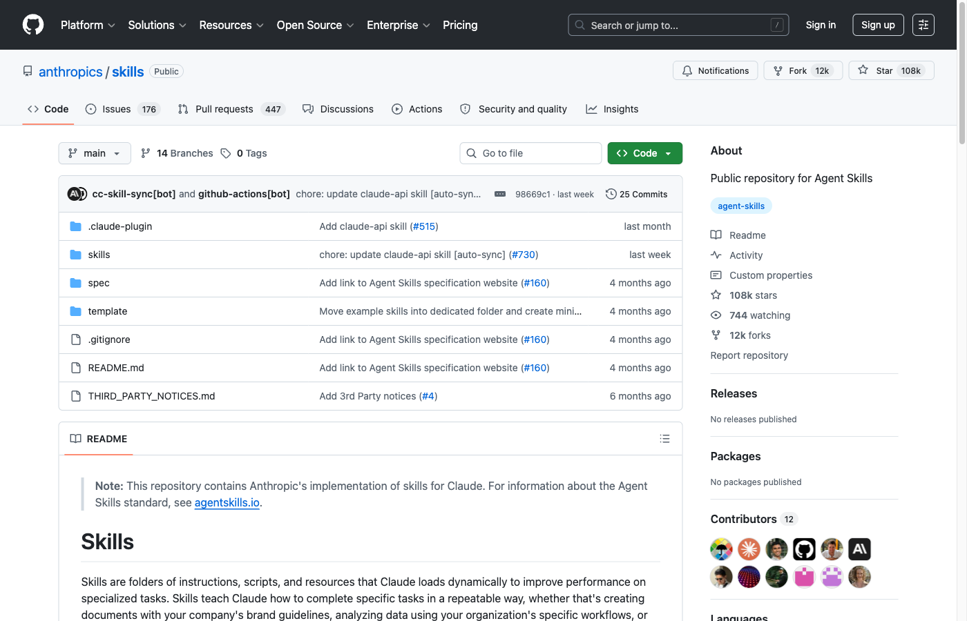Follow the agentskills.io link
The image size is (967, 621).
coord(227,503)
